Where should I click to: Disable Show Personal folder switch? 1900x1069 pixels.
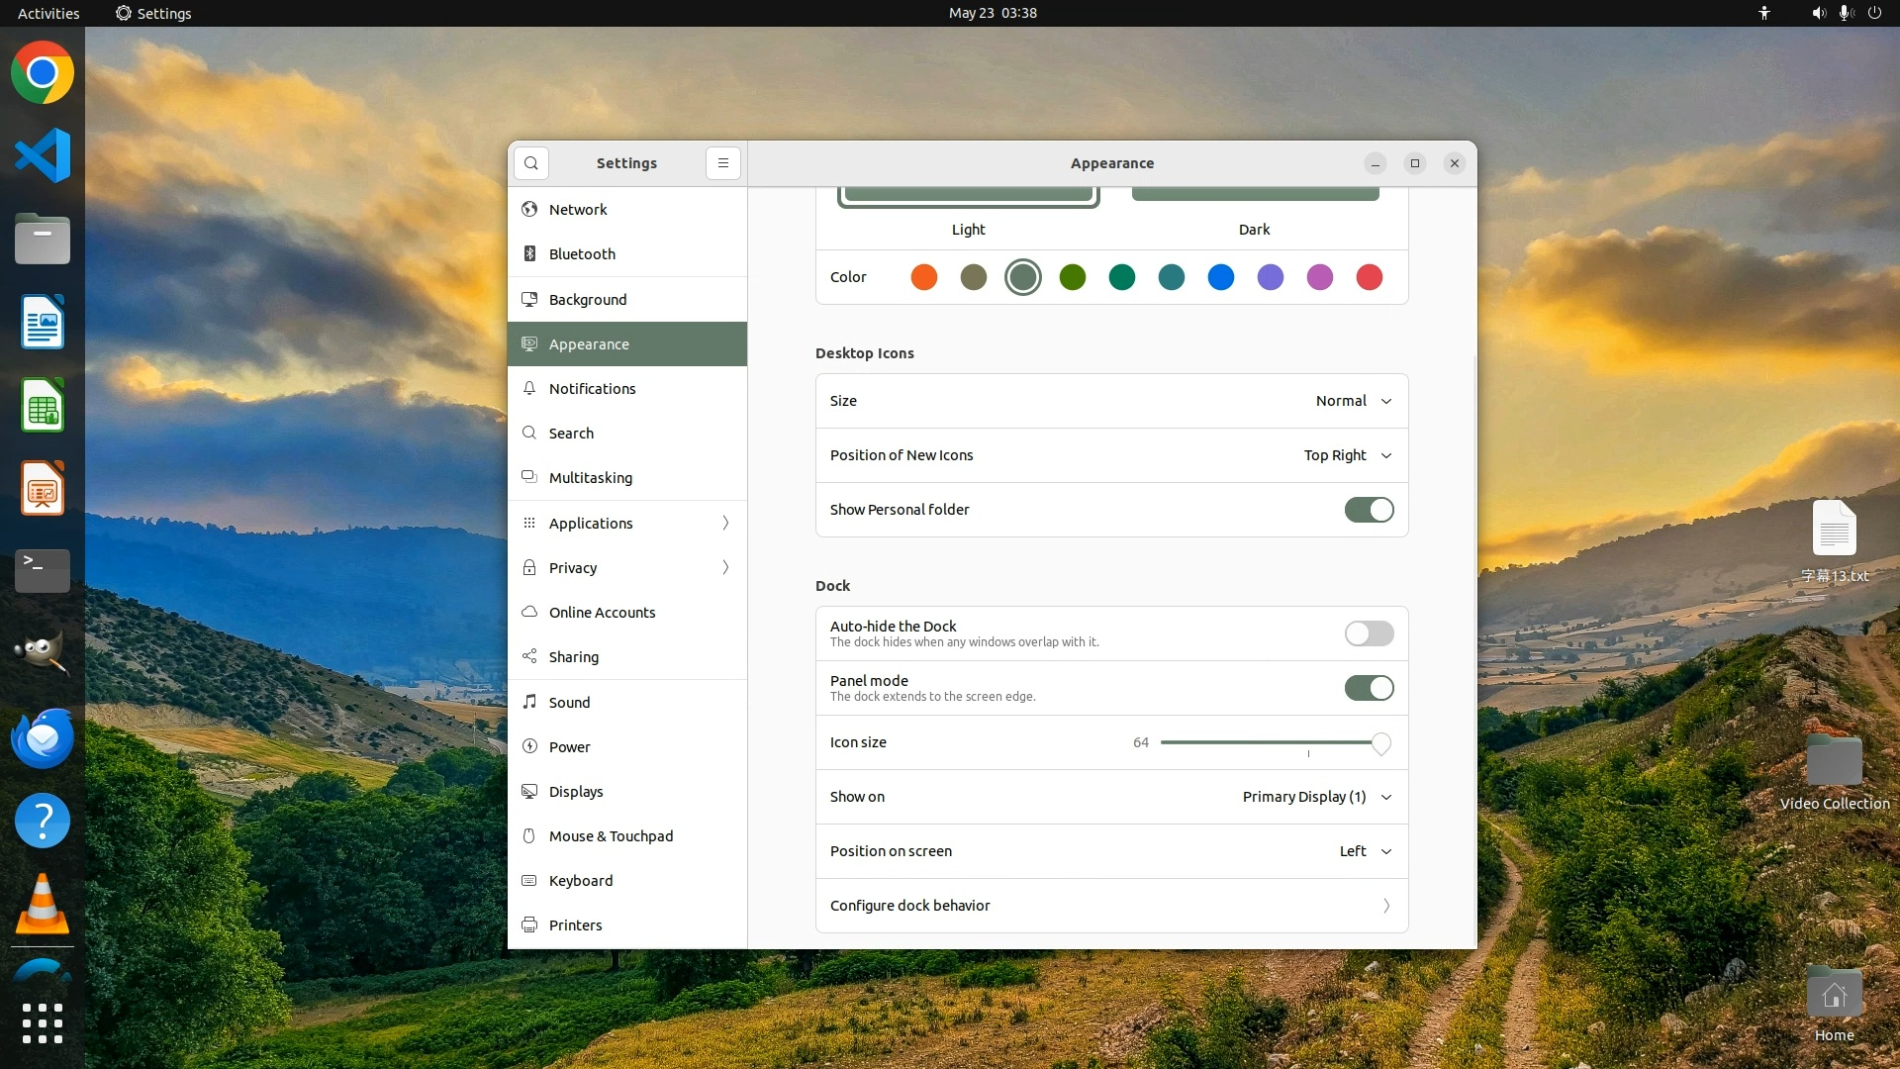point(1369,510)
